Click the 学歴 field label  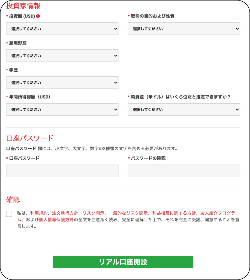[x=13, y=70]
